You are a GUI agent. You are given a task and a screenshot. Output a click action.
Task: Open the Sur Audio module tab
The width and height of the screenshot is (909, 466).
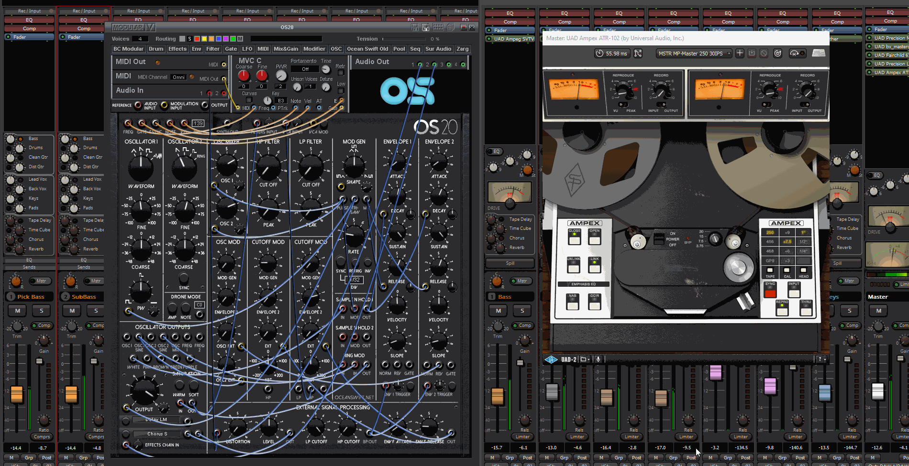coord(438,49)
